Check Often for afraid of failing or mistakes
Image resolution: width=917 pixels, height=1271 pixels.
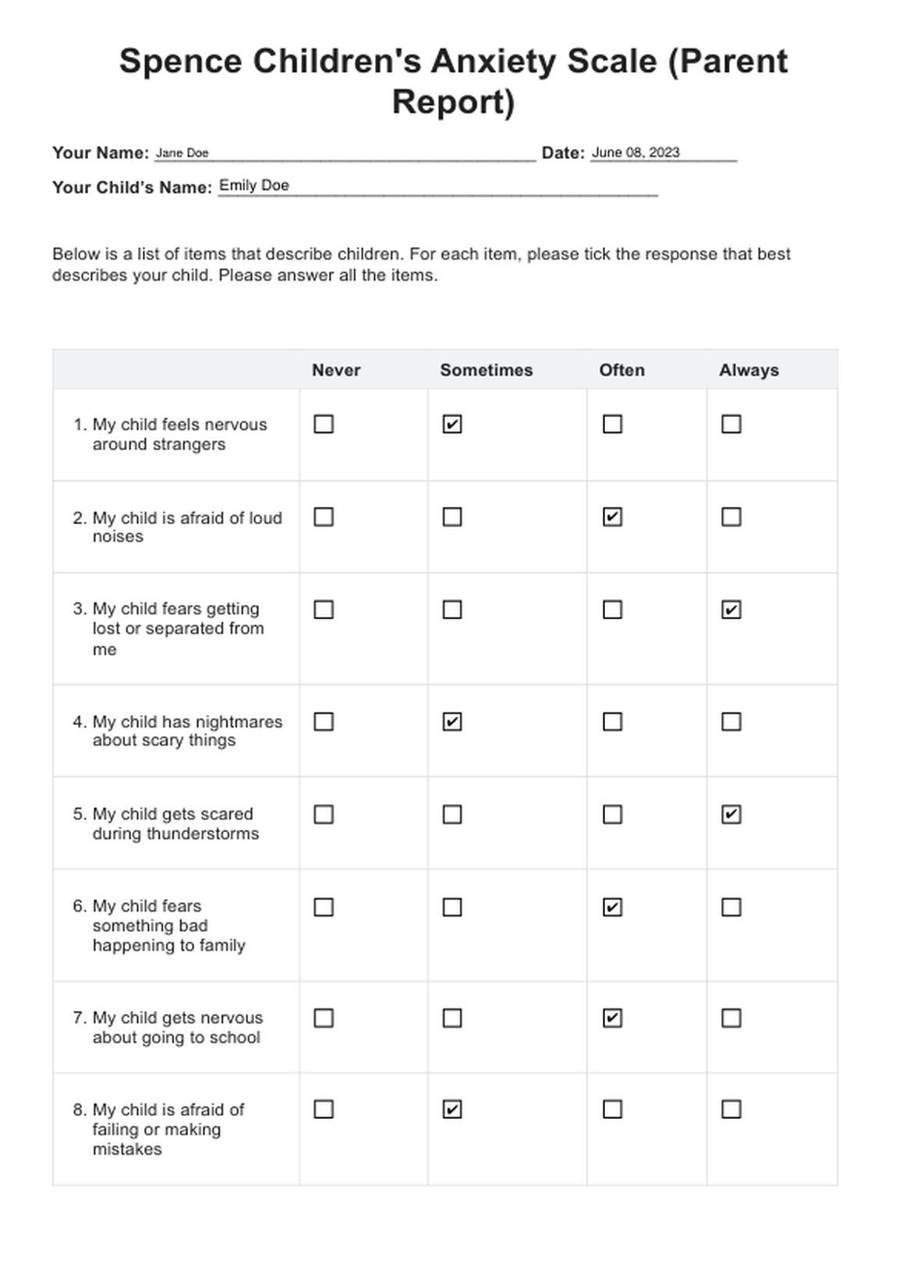tap(613, 1110)
